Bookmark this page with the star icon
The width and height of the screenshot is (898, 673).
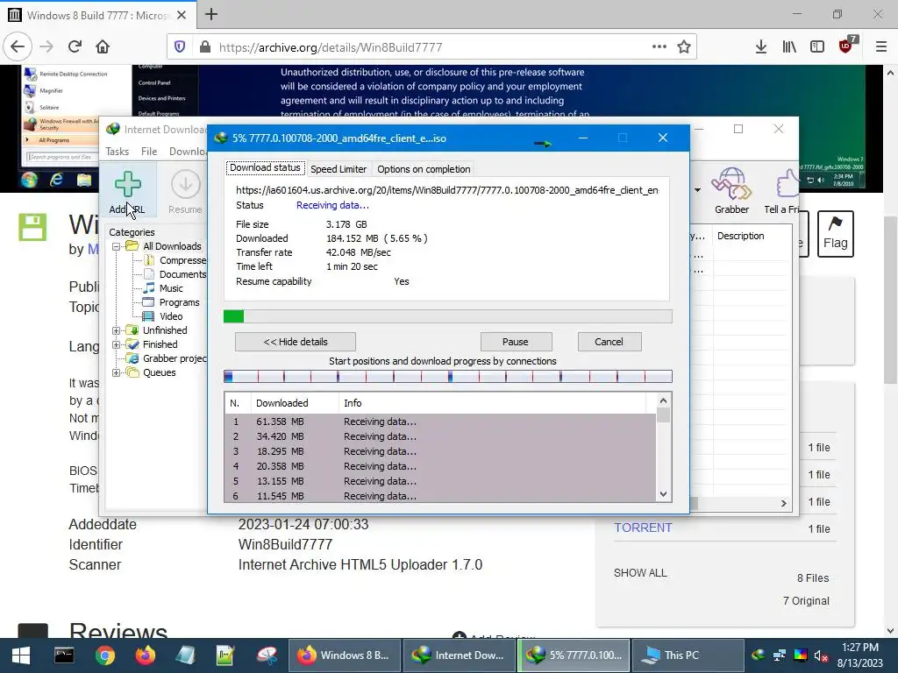click(x=684, y=47)
